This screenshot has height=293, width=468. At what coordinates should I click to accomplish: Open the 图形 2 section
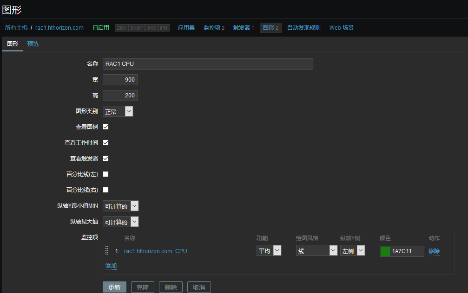click(x=270, y=28)
